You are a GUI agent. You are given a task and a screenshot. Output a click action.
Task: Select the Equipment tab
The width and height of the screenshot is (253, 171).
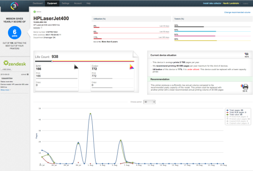52,3
